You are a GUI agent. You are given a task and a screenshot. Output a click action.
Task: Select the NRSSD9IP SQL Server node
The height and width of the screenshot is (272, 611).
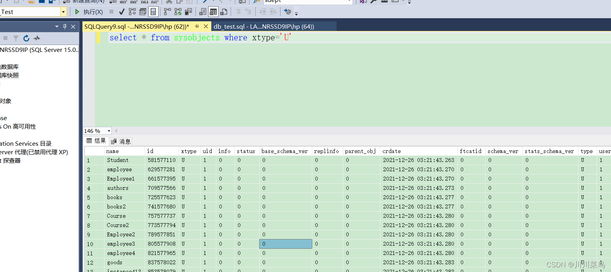pos(39,50)
